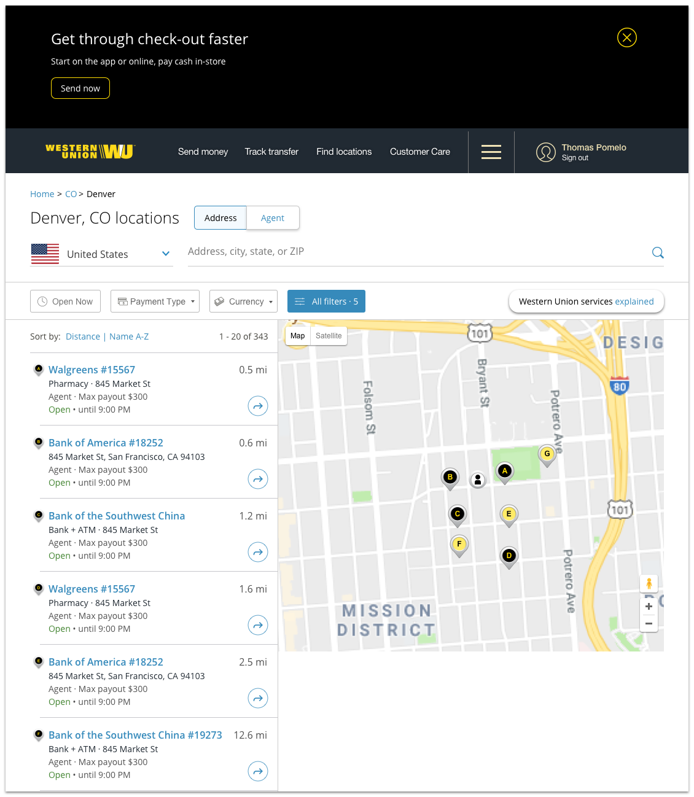Select the Address tab

pos(220,217)
